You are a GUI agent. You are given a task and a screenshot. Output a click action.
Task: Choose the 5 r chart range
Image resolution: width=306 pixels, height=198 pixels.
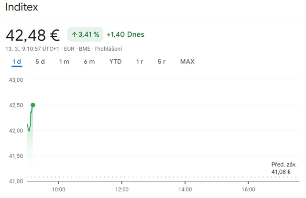click(x=162, y=61)
